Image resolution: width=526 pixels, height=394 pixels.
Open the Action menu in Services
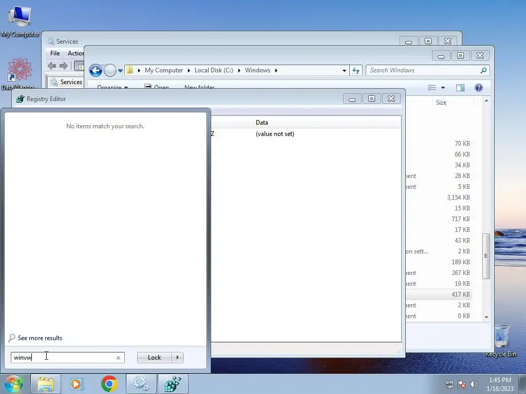coord(76,53)
